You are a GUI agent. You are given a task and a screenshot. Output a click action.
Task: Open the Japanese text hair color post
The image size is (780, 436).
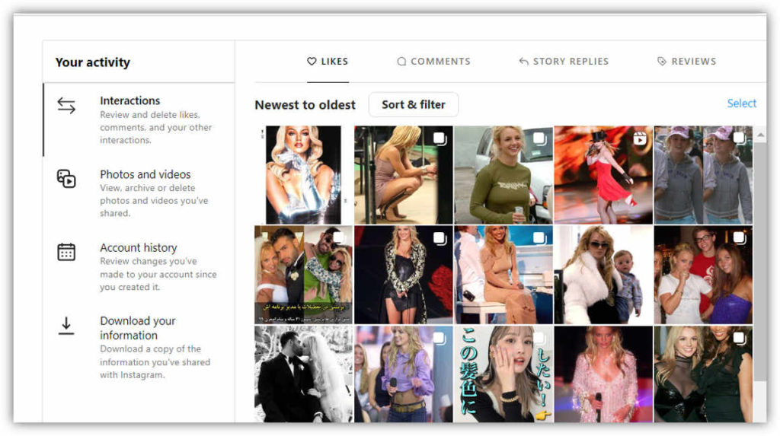(x=503, y=374)
